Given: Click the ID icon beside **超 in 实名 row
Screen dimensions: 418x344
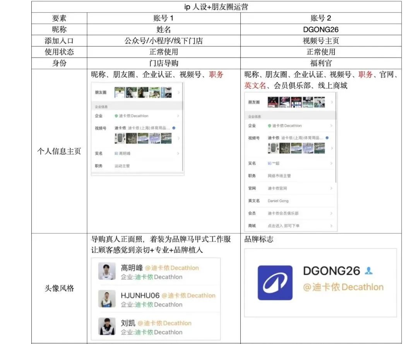Looking at the screenshot, I should [x=269, y=163].
